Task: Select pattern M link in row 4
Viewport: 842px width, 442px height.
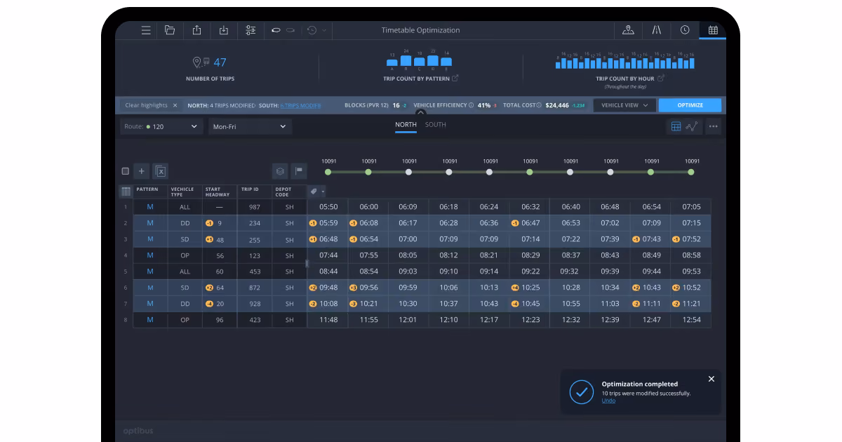Action: 150,255
